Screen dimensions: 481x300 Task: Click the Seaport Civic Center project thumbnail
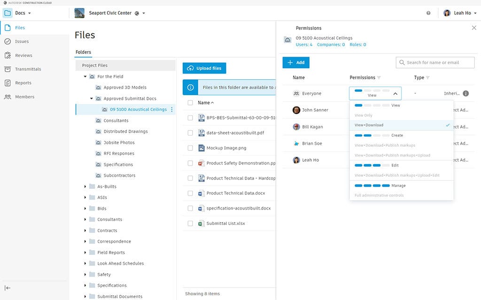pos(79,13)
